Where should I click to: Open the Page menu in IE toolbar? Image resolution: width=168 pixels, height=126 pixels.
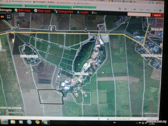click(x=141, y=10)
